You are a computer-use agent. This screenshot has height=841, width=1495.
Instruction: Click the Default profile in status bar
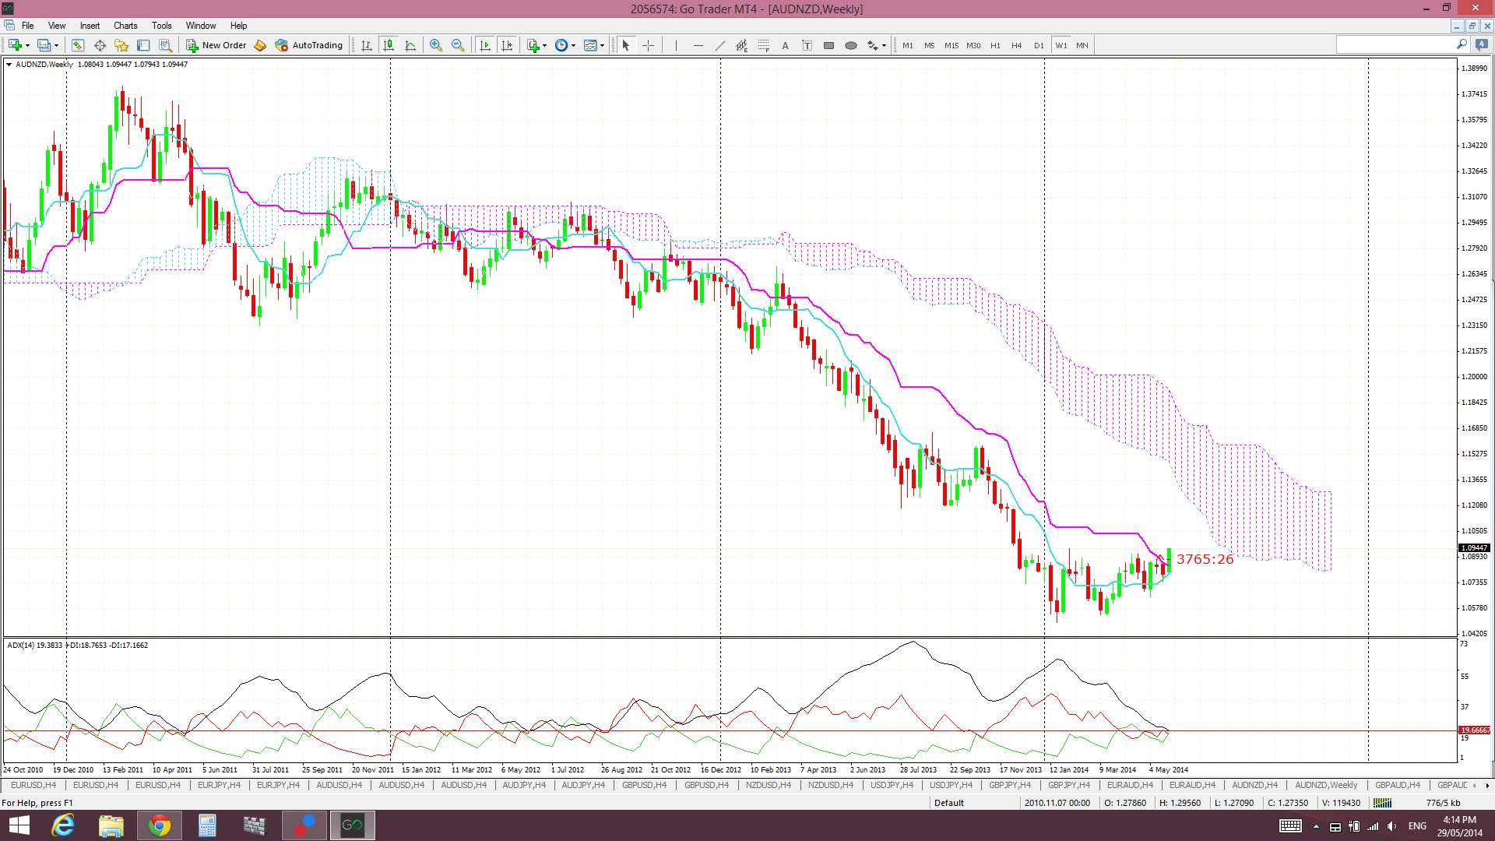coord(948,803)
